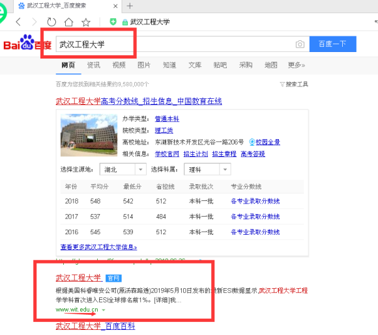The height and width of the screenshot is (335, 378).
Task: Click the www.wit.edu.cn green URL
Action: 77,310
